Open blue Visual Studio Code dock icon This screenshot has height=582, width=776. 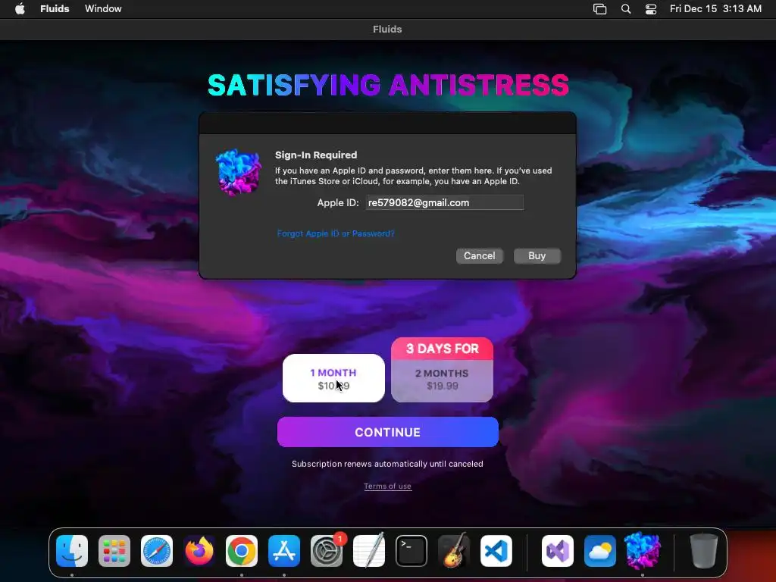(496, 551)
